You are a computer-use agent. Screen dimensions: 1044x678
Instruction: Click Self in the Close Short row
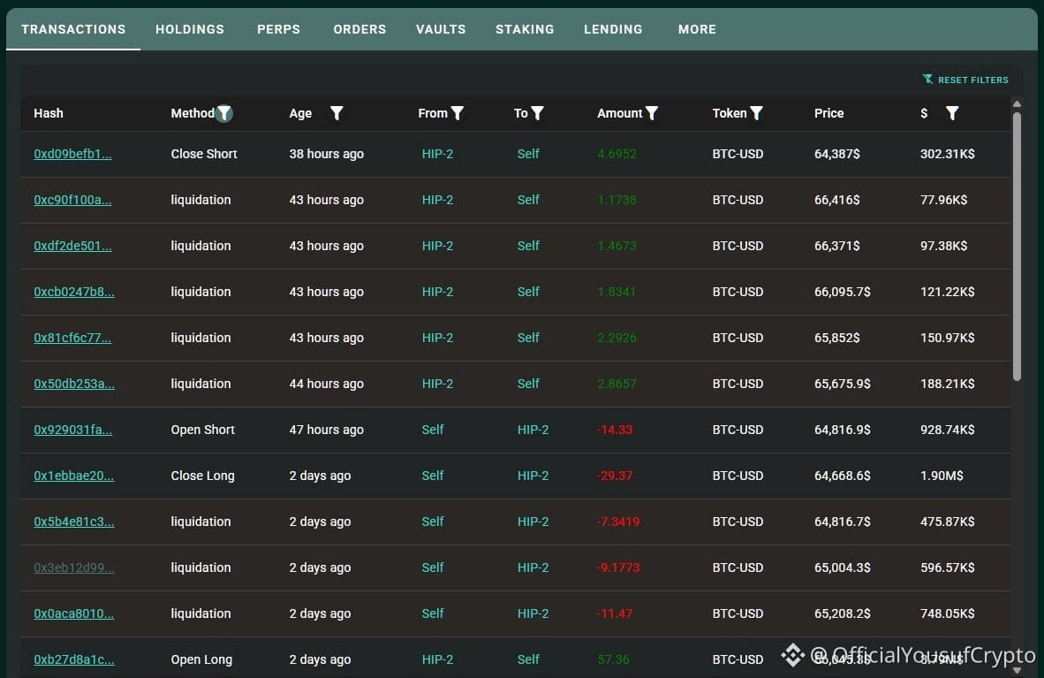click(x=528, y=154)
